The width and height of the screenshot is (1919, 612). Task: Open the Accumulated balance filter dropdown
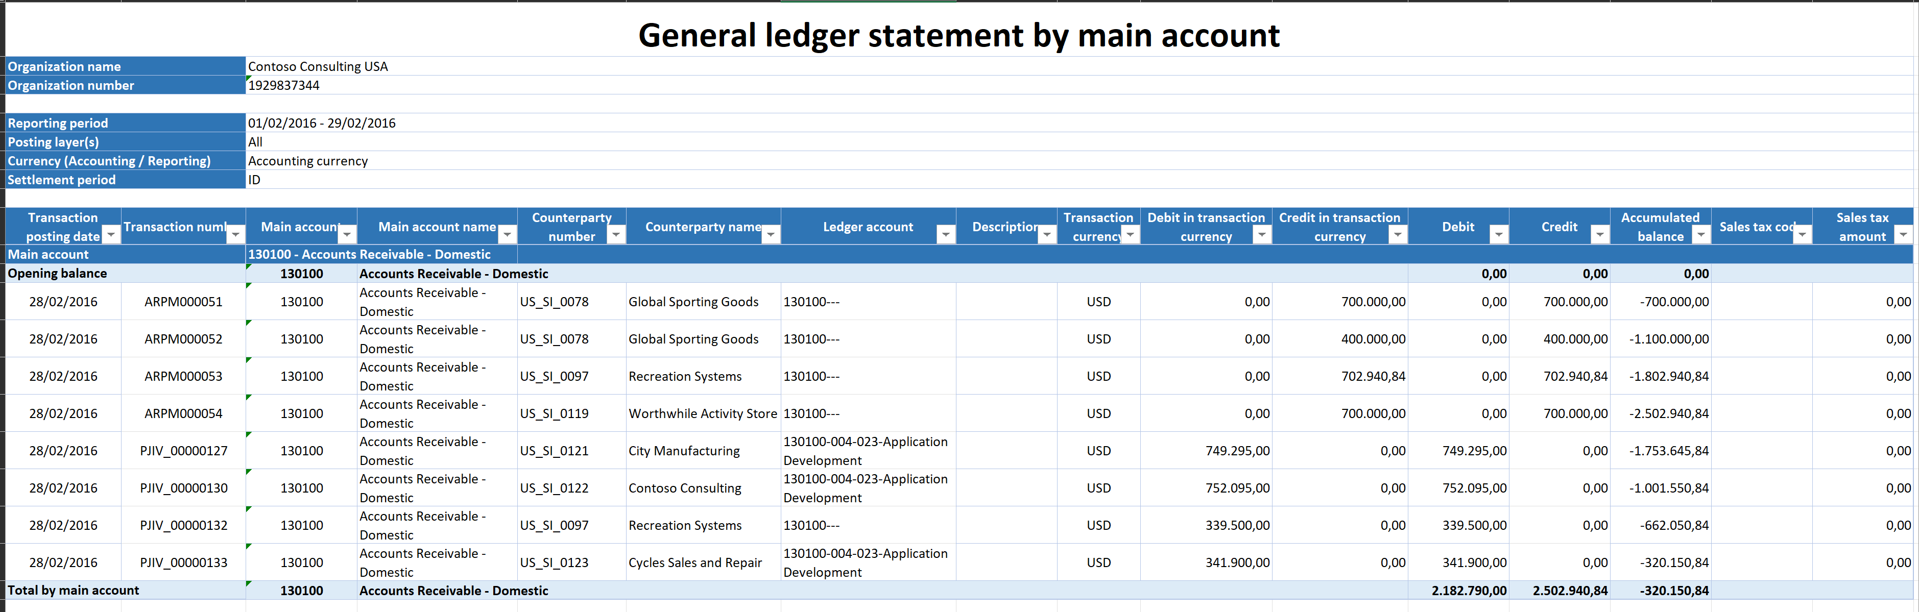pyautogui.click(x=1701, y=235)
